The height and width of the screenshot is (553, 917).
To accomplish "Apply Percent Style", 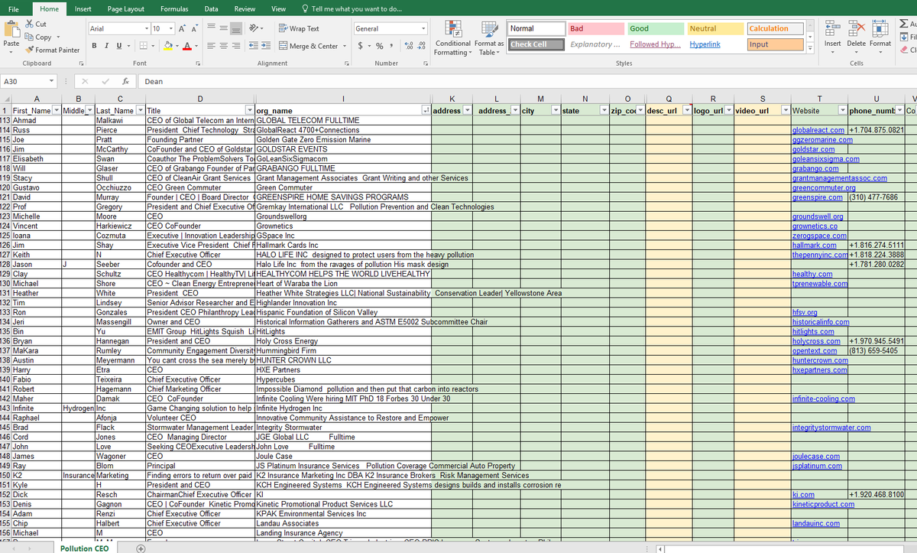I will (379, 46).
